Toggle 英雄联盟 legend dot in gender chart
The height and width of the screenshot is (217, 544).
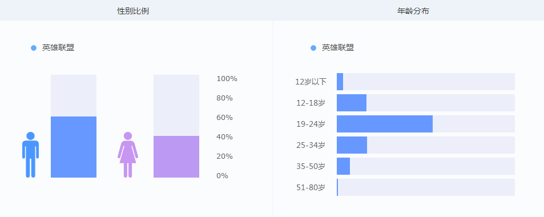point(34,49)
